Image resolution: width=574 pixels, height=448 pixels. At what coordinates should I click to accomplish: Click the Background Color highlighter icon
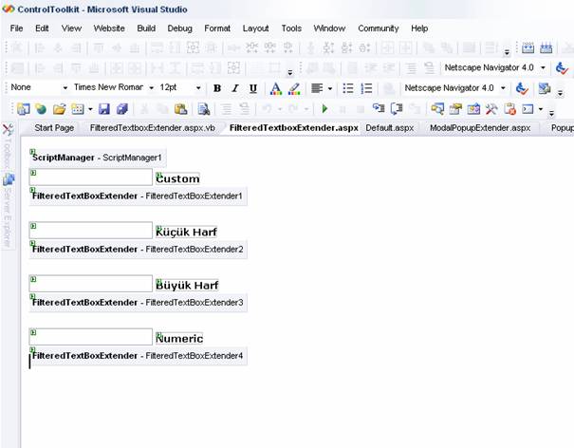pos(294,88)
